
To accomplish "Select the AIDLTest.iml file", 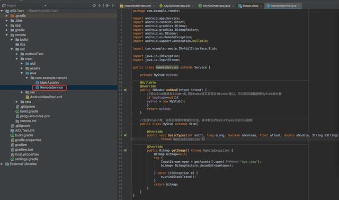I will click(22, 131).
